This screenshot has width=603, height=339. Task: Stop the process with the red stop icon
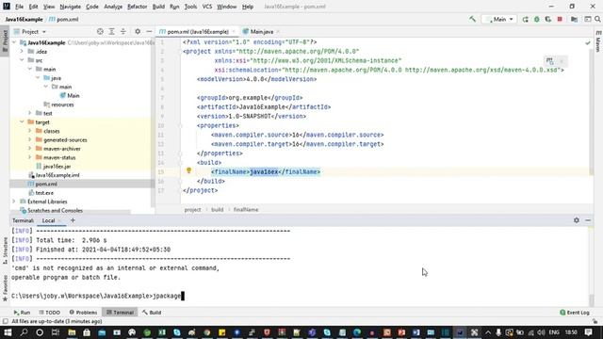[560, 19]
